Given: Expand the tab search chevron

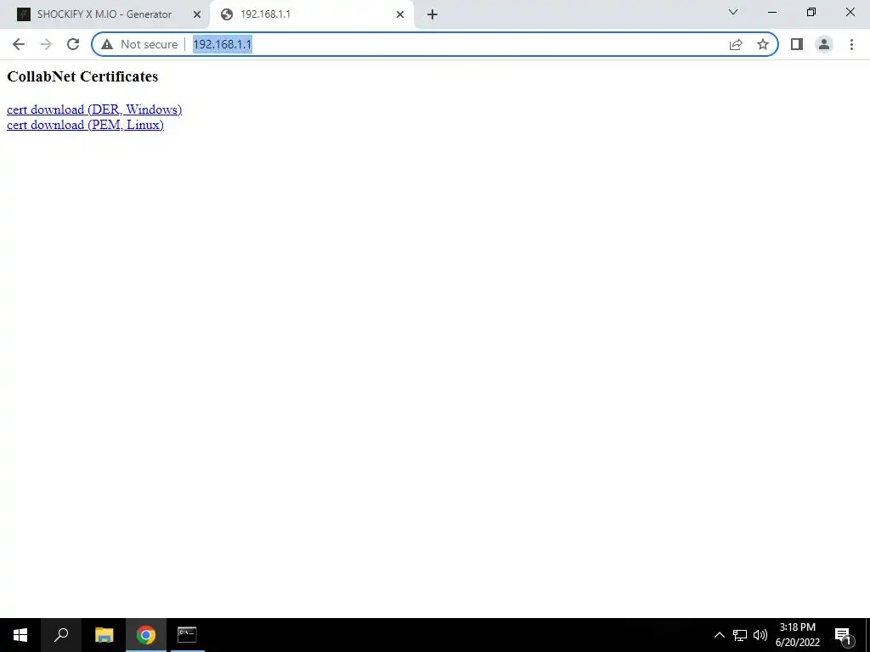Looking at the screenshot, I should (x=733, y=12).
